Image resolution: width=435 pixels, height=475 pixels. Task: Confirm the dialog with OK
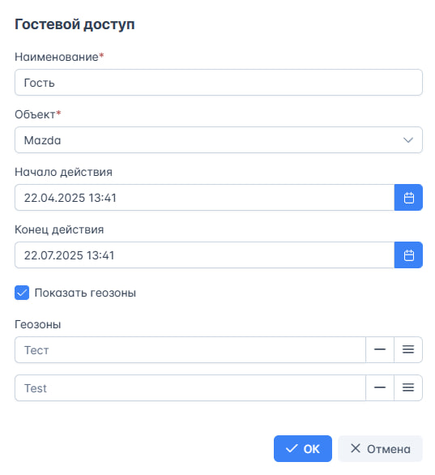coord(303,448)
